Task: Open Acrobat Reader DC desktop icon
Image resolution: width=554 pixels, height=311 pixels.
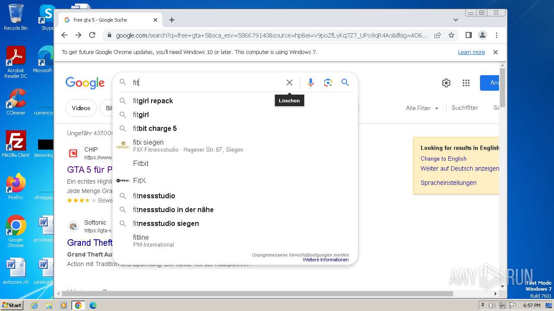Action: (16, 62)
